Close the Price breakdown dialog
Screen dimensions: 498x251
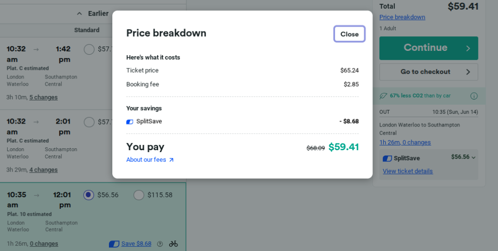(349, 34)
